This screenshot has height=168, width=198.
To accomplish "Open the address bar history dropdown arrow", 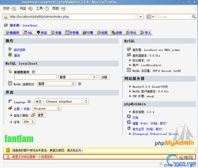I will (141, 17).
